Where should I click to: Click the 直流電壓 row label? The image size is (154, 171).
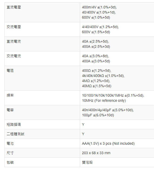[14, 7]
